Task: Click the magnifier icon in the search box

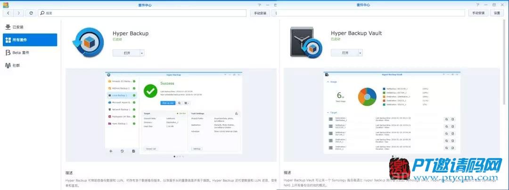Action: (42, 13)
